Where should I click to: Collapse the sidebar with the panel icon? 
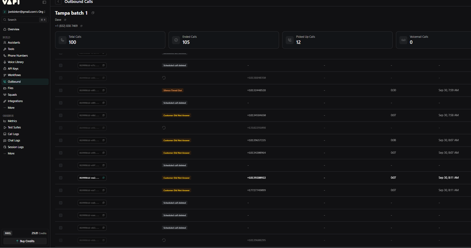coord(44,2)
